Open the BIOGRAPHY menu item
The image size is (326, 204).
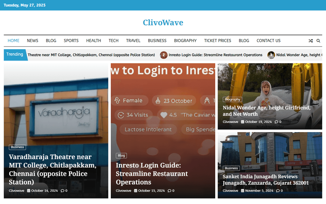185,40
